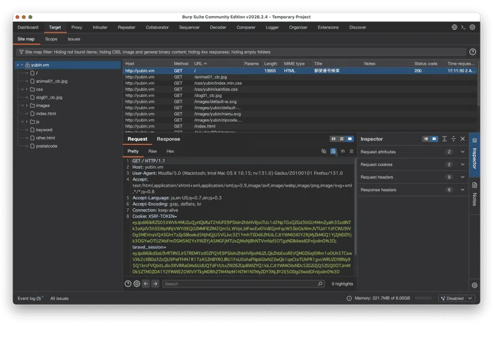Toggle showing \n non-printable characters

pyautogui.click(x=343, y=151)
